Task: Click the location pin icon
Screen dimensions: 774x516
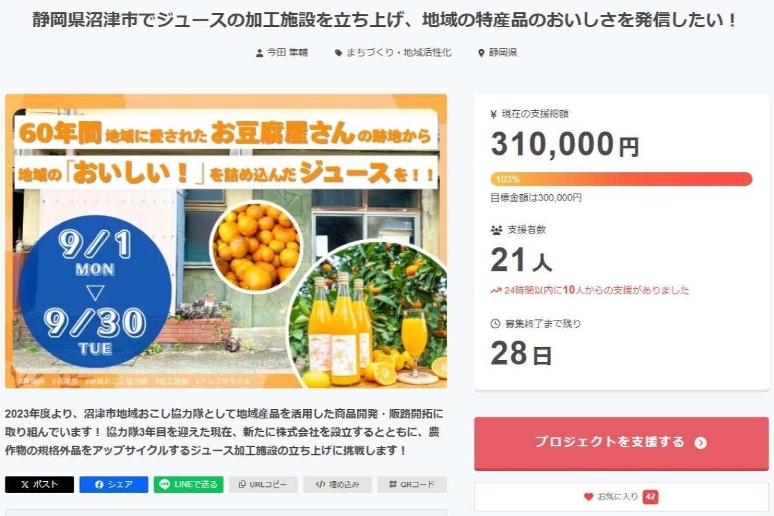Action: [481, 53]
